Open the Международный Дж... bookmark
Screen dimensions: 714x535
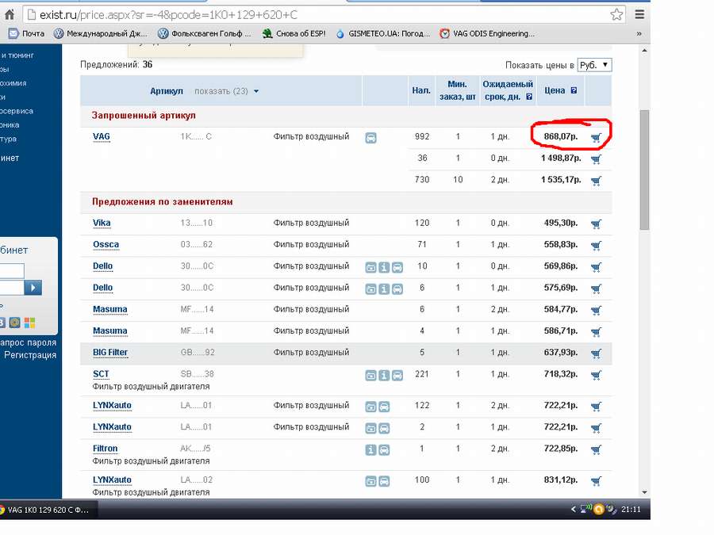tap(101, 33)
